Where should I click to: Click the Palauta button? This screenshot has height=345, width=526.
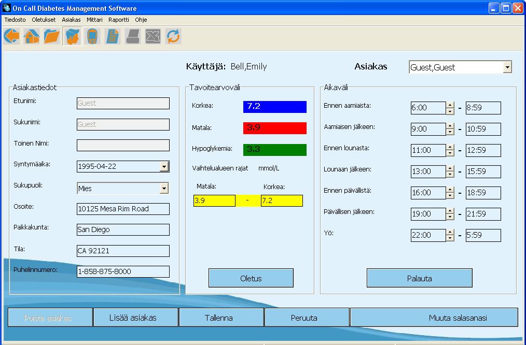(x=419, y=278)
